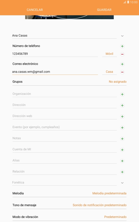
Task: Add another email address with plus icon
Action: (122, 64)
